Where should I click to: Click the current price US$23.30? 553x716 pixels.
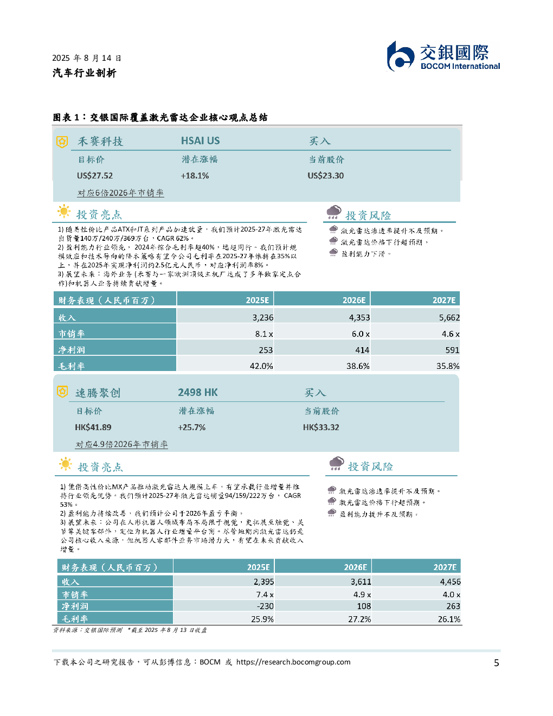point(325,176)
